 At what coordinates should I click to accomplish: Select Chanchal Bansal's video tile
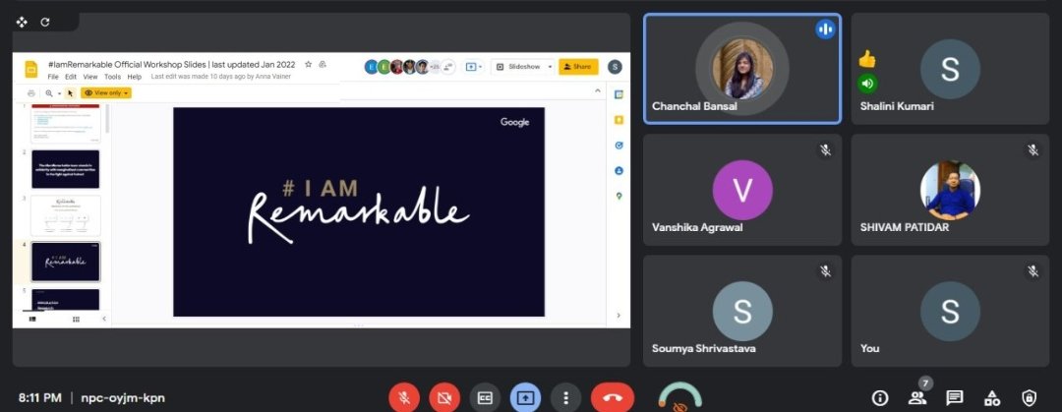[742, 69]
